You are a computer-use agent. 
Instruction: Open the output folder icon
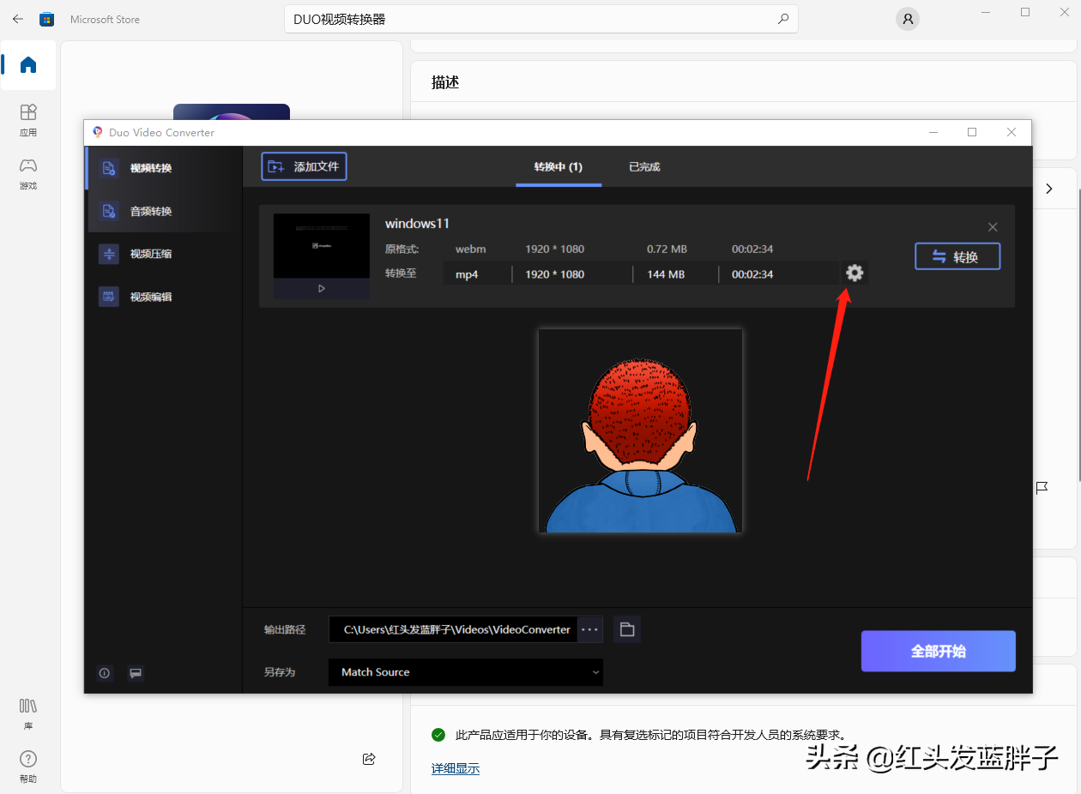coord(627,629)
